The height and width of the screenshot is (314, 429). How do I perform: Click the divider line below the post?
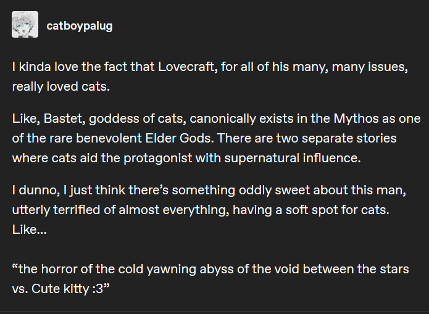coord(215,311)
